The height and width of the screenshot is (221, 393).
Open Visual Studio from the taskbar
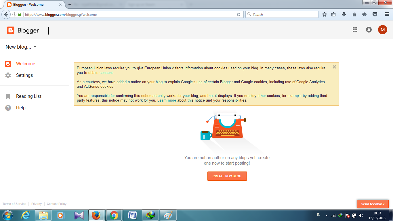(x=79, y=215)
